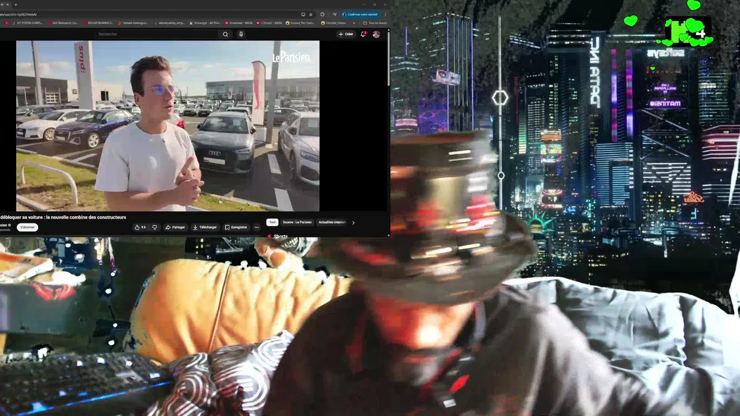Open the browser extensions puzzle icon

point(323,14)
